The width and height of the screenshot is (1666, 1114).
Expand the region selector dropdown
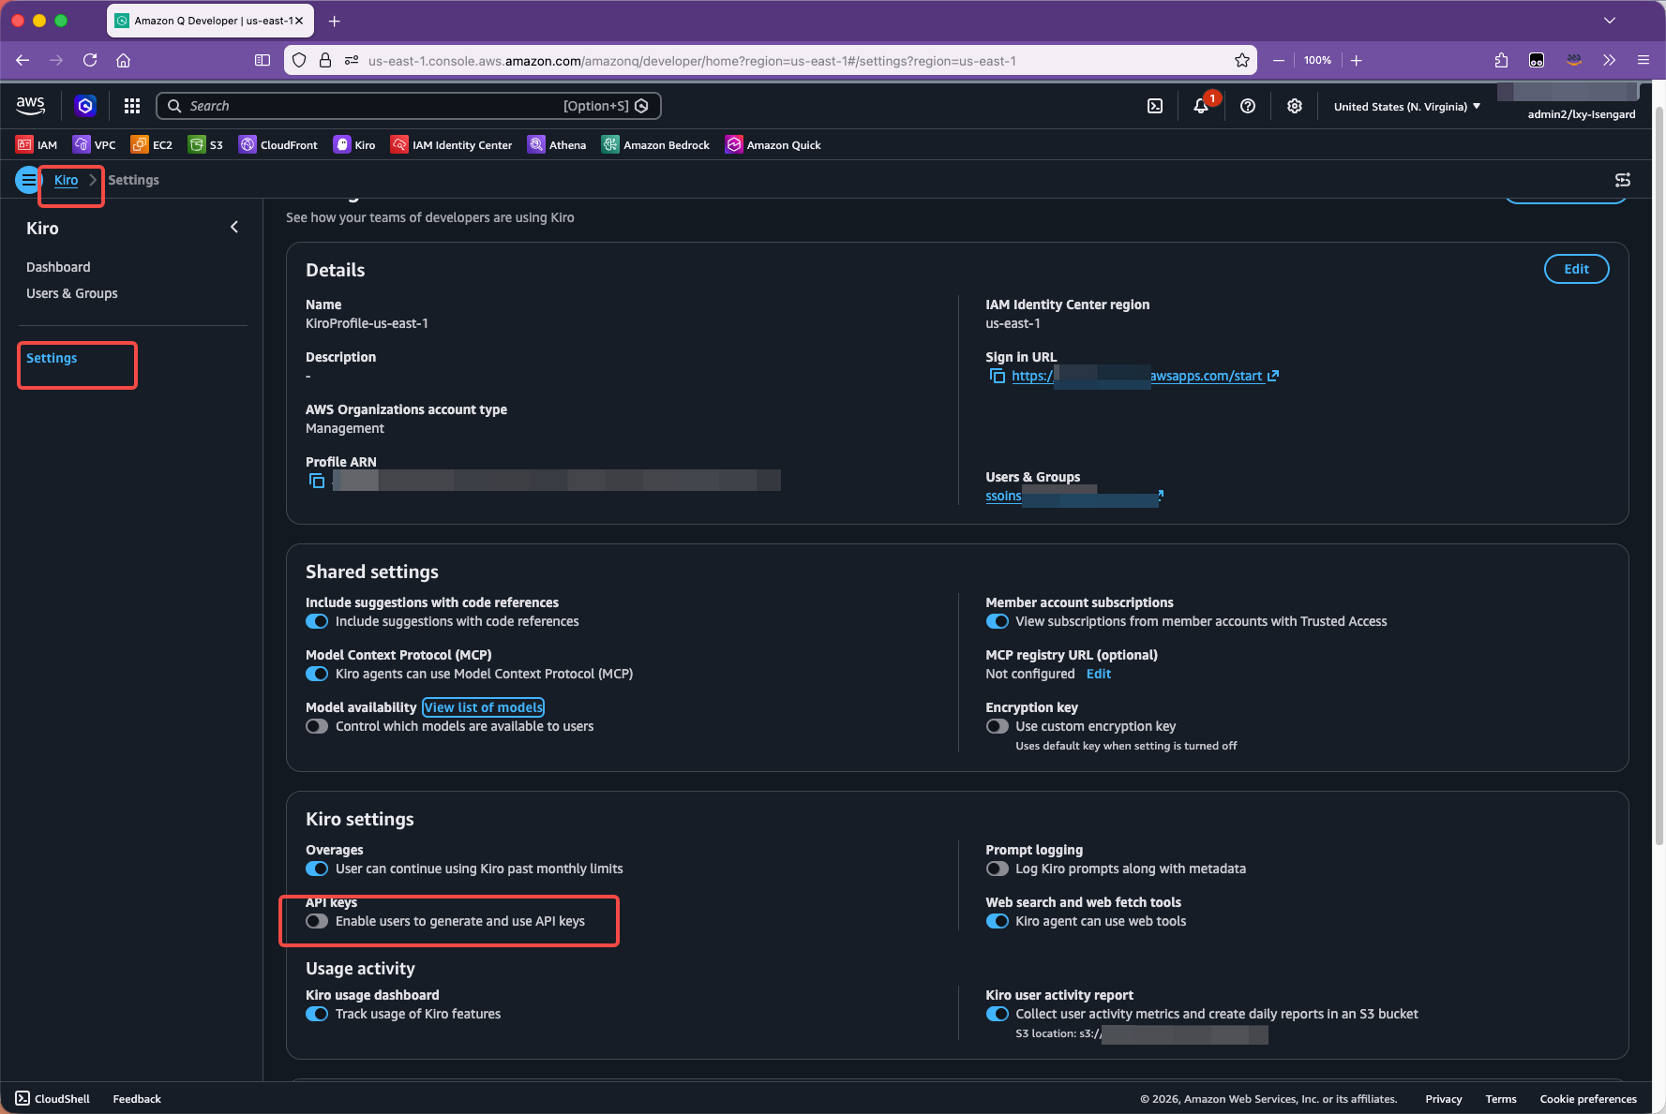click(x=1406, y=107)
